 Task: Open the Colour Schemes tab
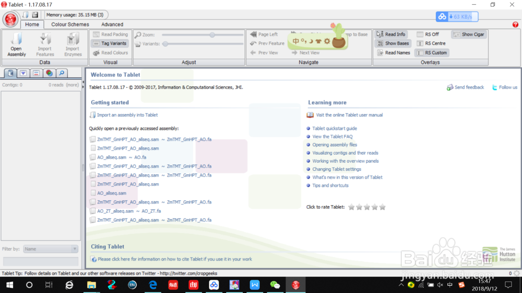click(x=70, y=24)
